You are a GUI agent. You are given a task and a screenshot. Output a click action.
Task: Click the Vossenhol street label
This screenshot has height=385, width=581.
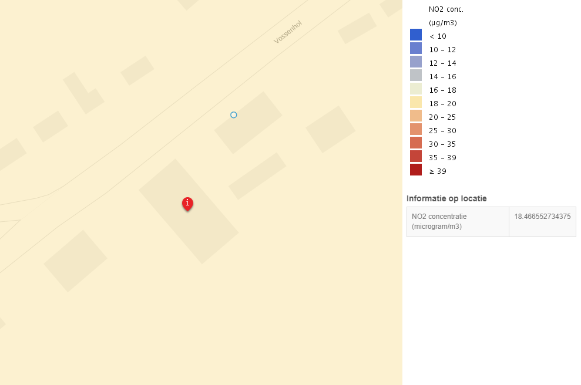288,32
